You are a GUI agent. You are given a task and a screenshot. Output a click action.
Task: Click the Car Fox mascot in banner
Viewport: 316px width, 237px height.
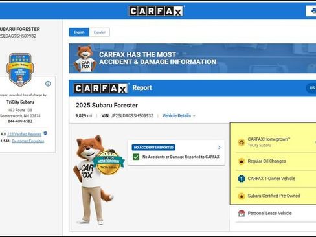coord(85,58)
